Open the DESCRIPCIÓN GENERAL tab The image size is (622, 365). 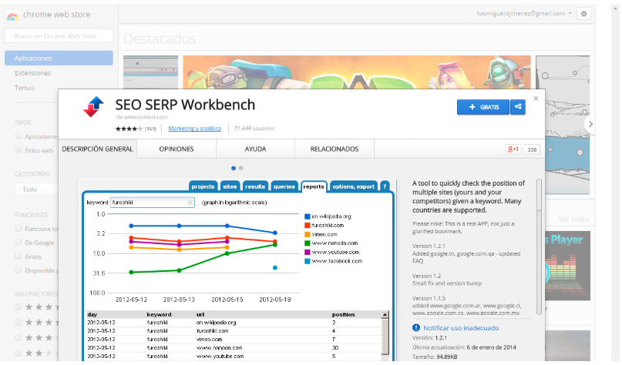tap(98, 149)
